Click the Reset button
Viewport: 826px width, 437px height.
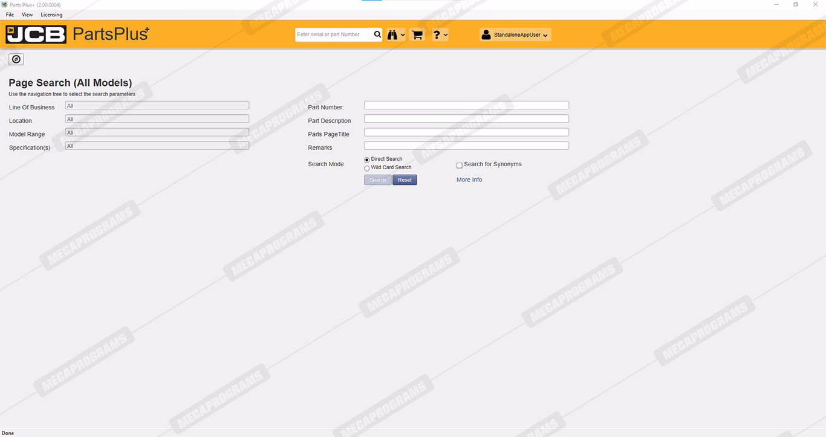pos(405,180)
